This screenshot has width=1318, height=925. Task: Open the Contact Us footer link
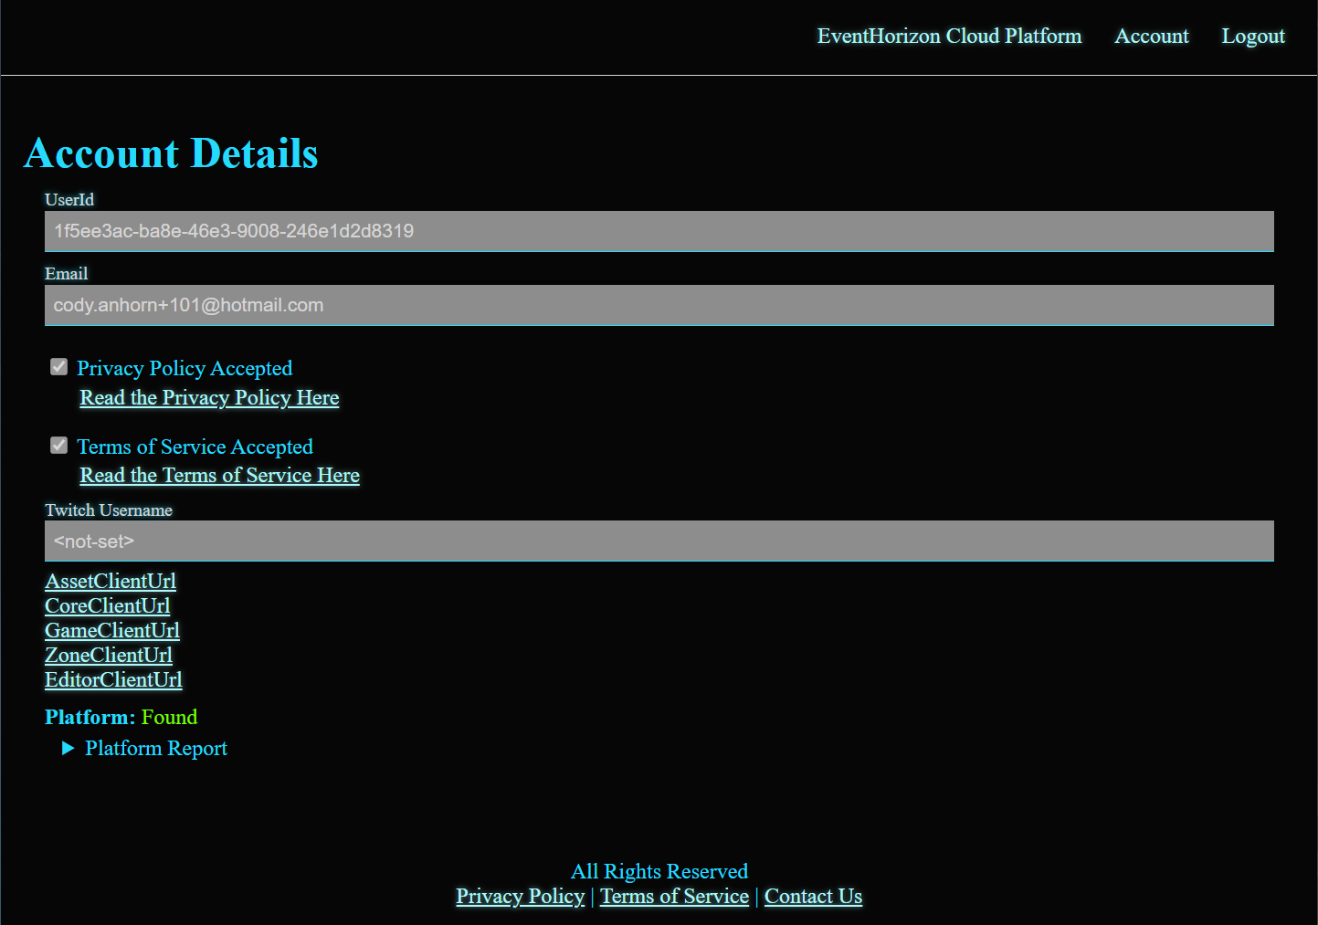tap(813, 896)
